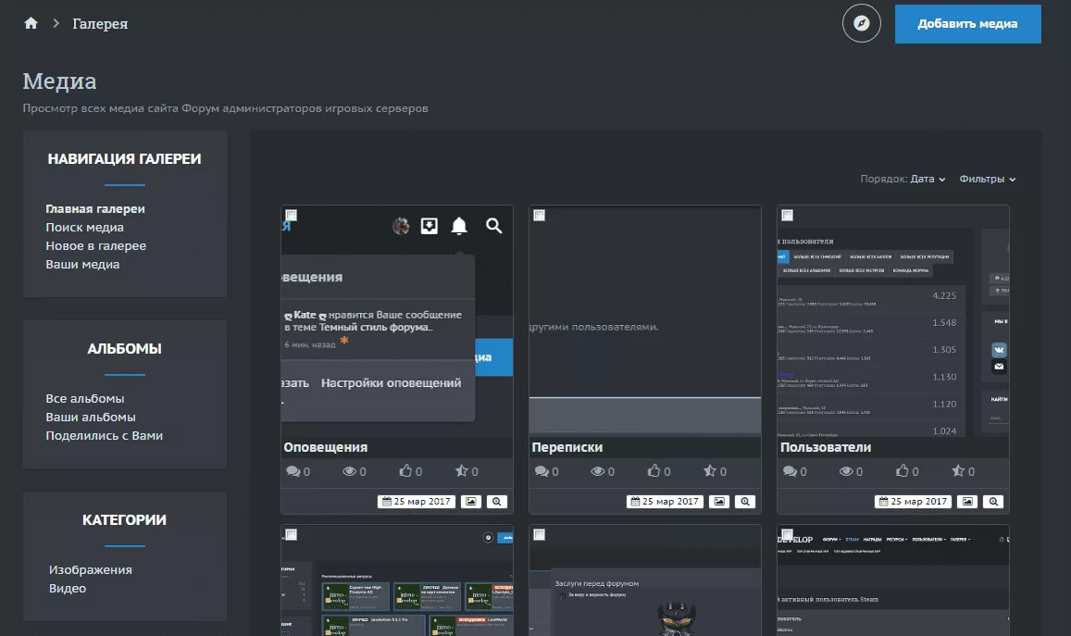Image resolution: width=1071 pixels, height=636 pixels.
Task: Expand the Фильтры dropdown
Action: [x=988, y=179]
